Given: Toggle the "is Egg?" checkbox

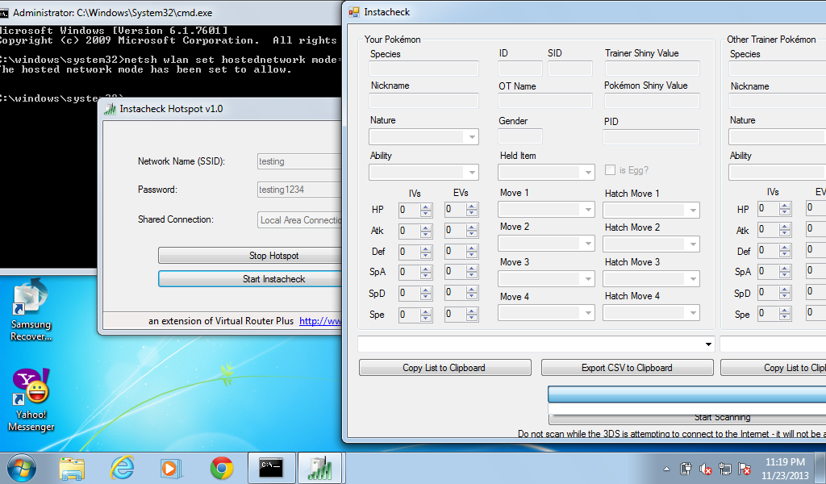Looking at the screenshot, I should coord(611,170).
